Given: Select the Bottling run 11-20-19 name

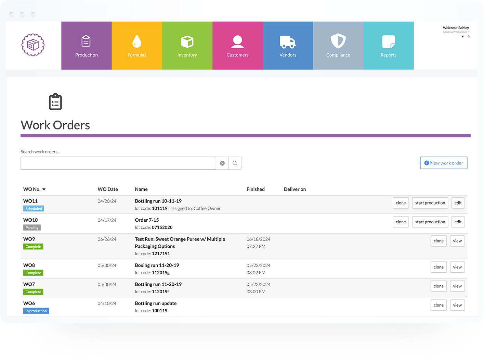Looking at the screenshot, I should point(158,284).
